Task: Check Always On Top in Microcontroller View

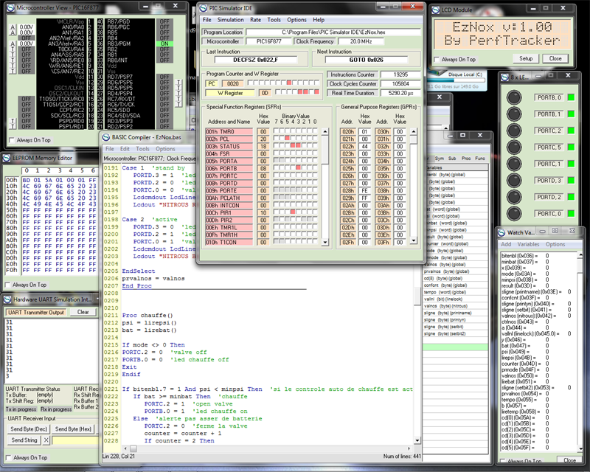Action: point(11,139)
